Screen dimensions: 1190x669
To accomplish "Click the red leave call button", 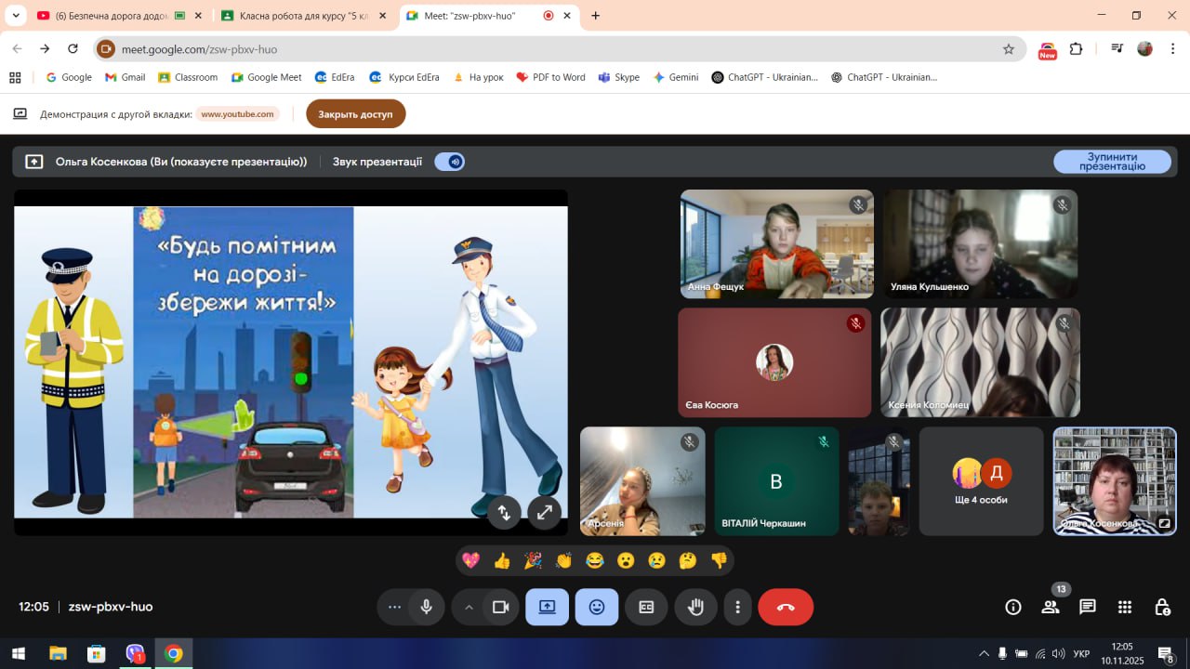I will pyautogui.click(x=786, y=607).
